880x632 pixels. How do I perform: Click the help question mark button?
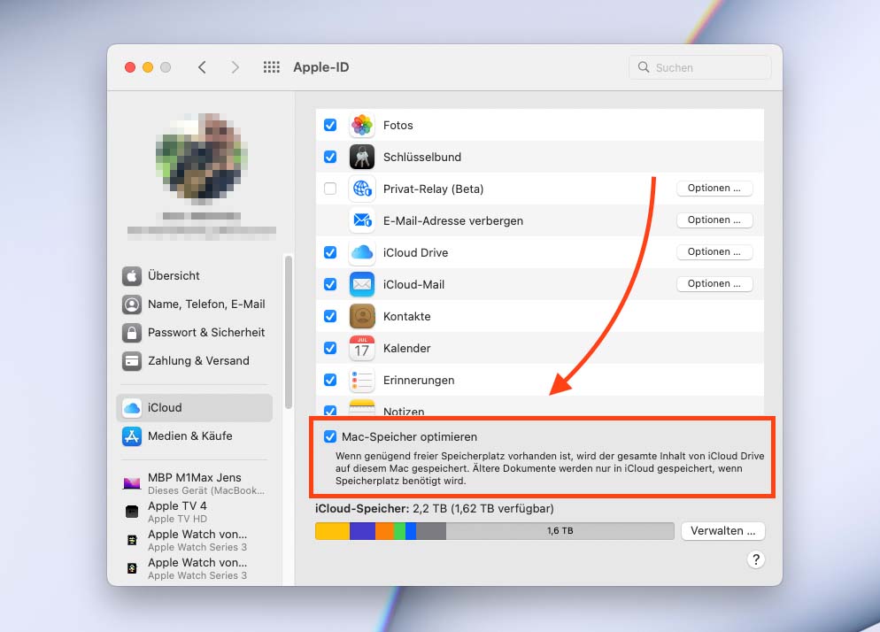(756, 559)
